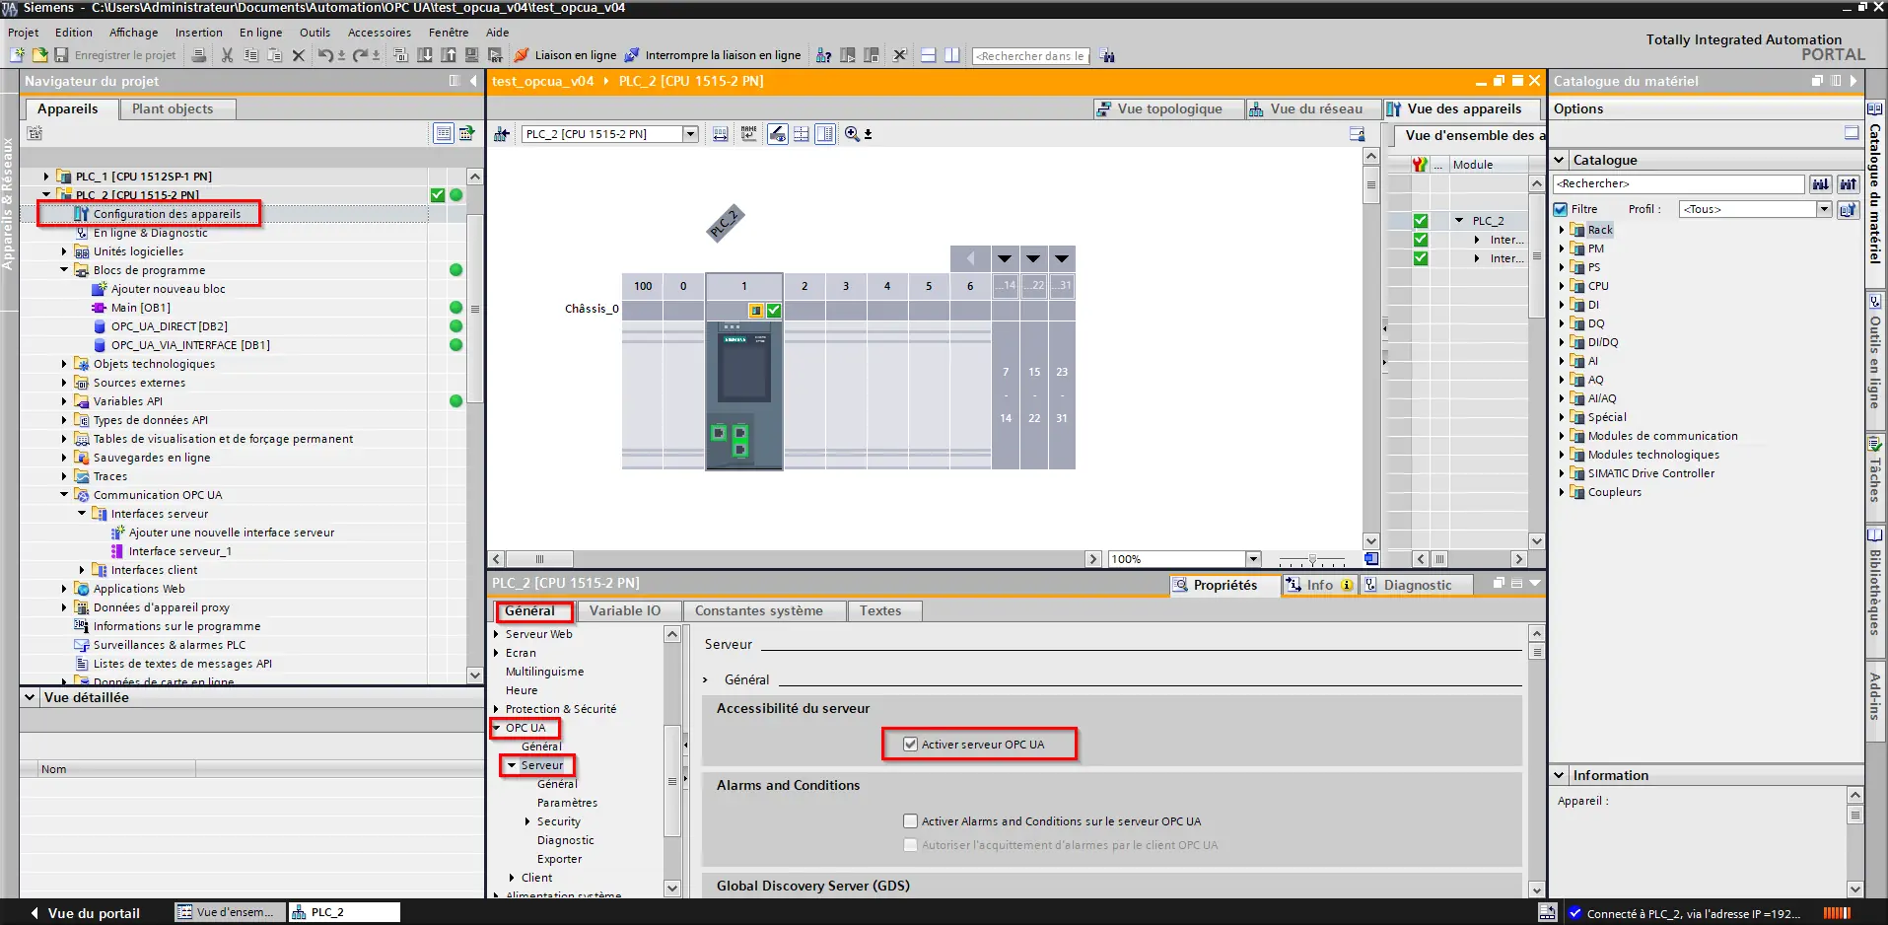The height and width of the screenshot is (925, 1888).
Task: Click slot 1 CPU module image in rack
Action: pos(744,394)
